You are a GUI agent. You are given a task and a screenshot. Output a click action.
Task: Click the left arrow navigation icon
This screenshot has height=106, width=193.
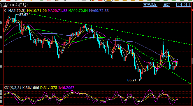pyautogui.click(x=179, y=5)
